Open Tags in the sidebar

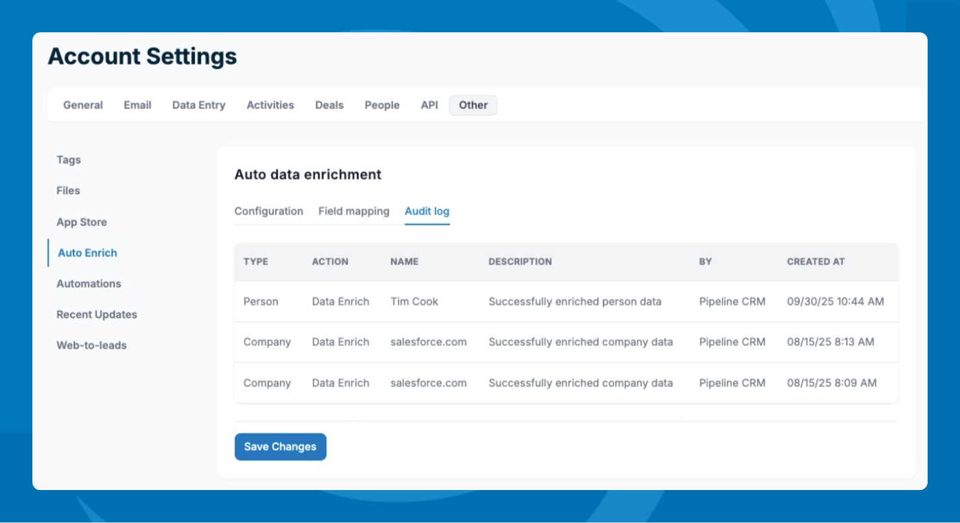69,160
